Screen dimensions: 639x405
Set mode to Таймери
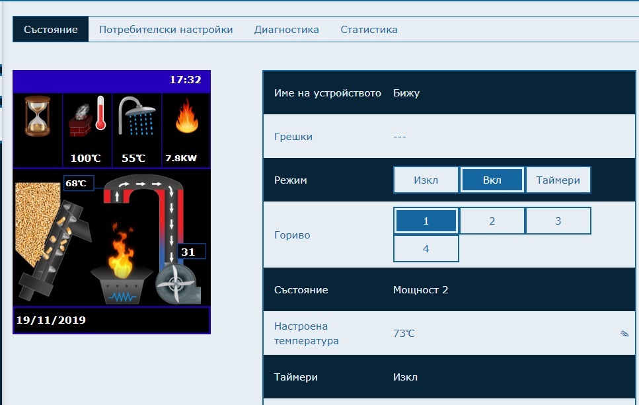coord(558,180)
